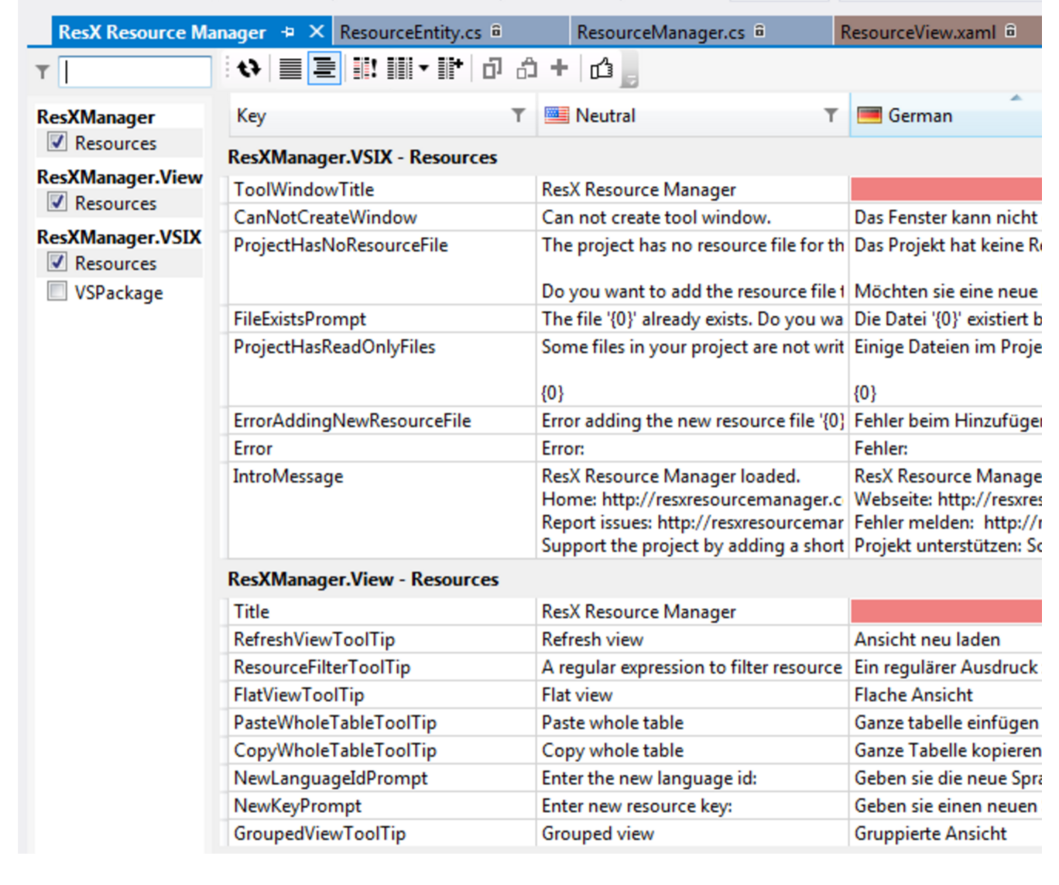Select the 'Fehler:' German cell
Viewport: 1059px width, 885px height.
coord(946,448)
